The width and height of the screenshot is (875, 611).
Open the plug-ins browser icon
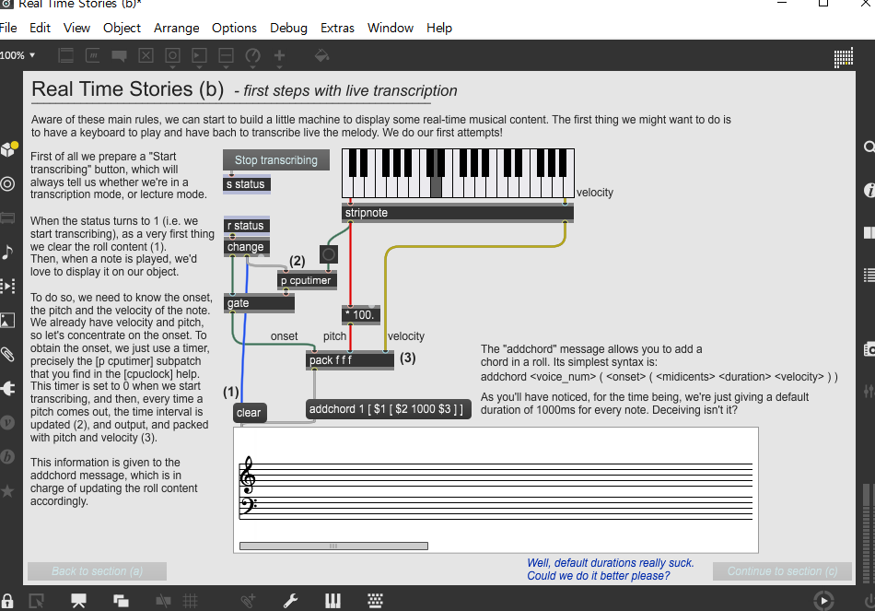(x=7, y=388)
